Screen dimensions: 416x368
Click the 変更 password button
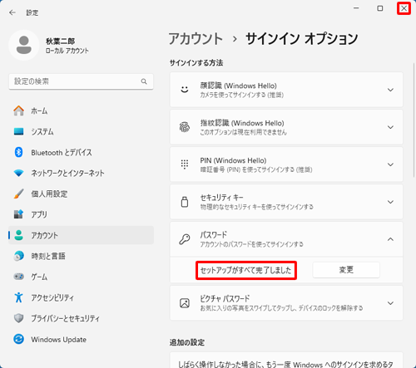pos(346,270)
